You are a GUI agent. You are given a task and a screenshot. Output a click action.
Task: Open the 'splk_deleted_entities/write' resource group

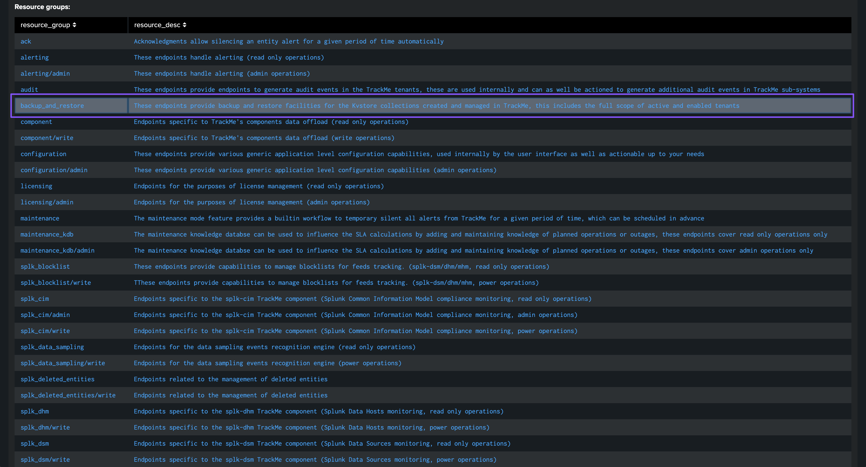(68, 395)
